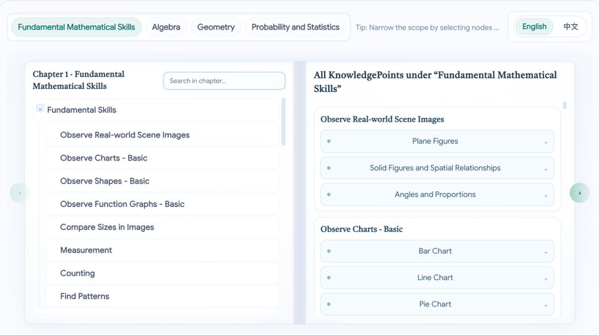Select the Measurement tree item
Viewport: 599px width, 335px height.
click(163, 250)
